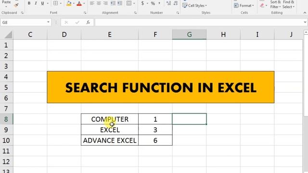Select cell F9 with value 3
308x173 pixels.
coord(155,130)
